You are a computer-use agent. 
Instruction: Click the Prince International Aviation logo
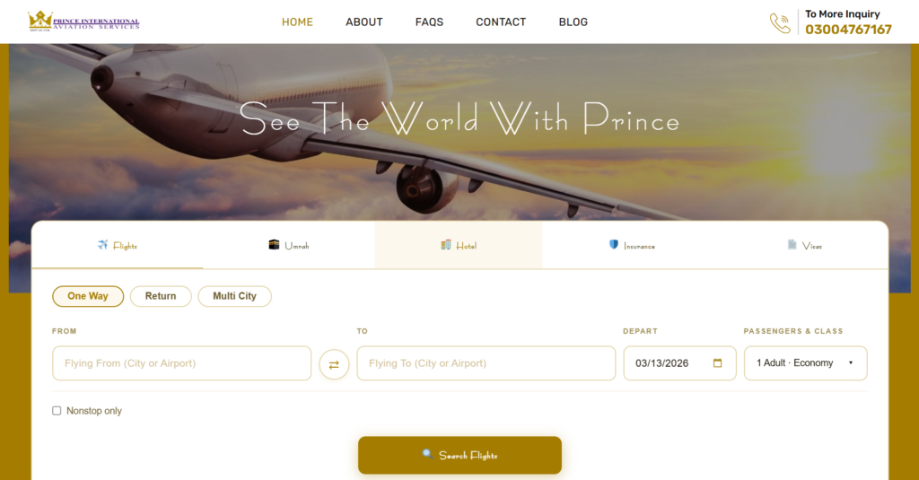pyautogui.click(x=83, y=22)
